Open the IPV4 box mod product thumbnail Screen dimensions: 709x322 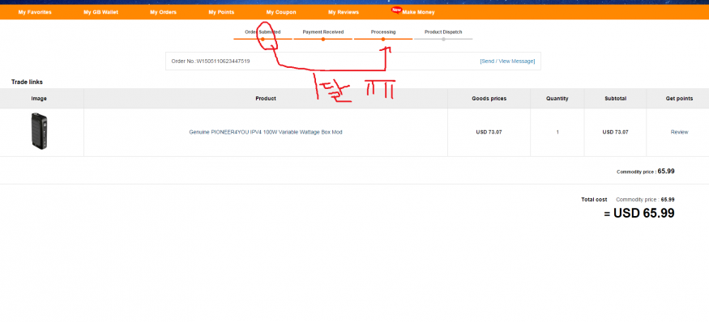40,131
